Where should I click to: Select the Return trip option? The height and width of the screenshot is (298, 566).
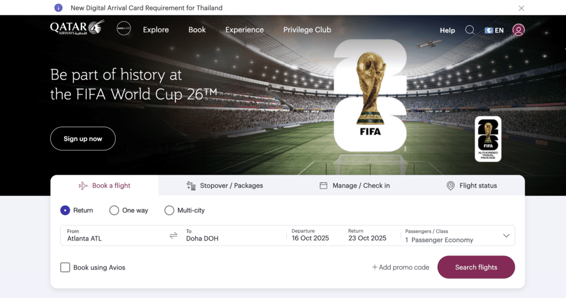tap(76, 210)
